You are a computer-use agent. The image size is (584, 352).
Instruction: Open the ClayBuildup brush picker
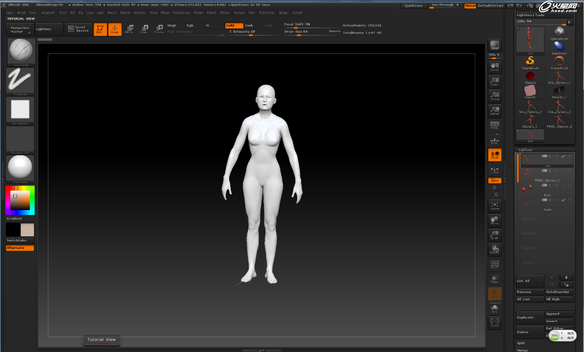click(20, 53)
